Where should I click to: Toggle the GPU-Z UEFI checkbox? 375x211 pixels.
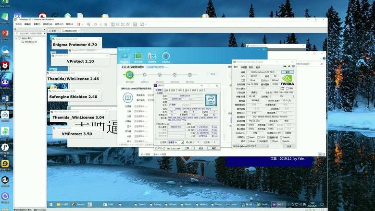pyautogui.click(x=287, y=88)
